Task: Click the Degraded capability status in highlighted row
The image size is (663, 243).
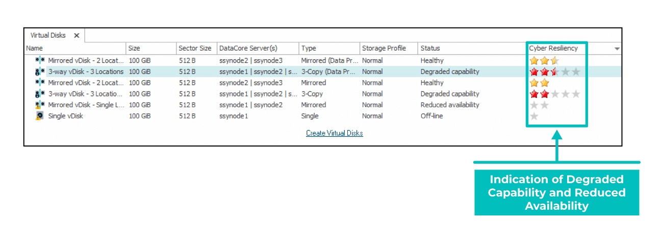Action: click(450, 71)
